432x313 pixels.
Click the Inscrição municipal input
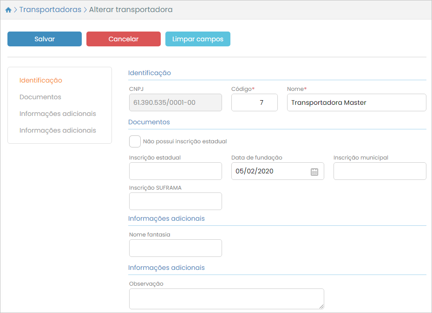380,171
